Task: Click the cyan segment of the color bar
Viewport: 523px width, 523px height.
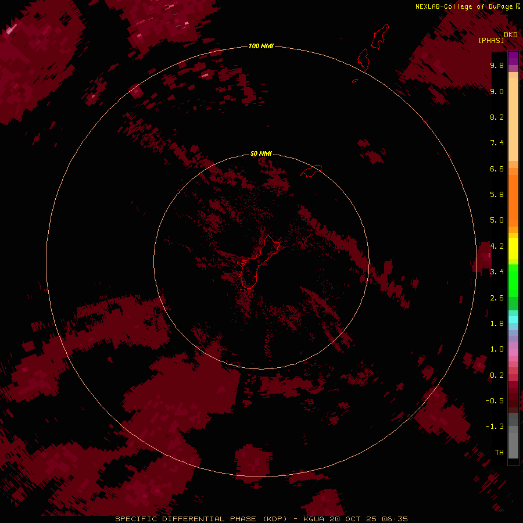Action: tap(513, 320)
